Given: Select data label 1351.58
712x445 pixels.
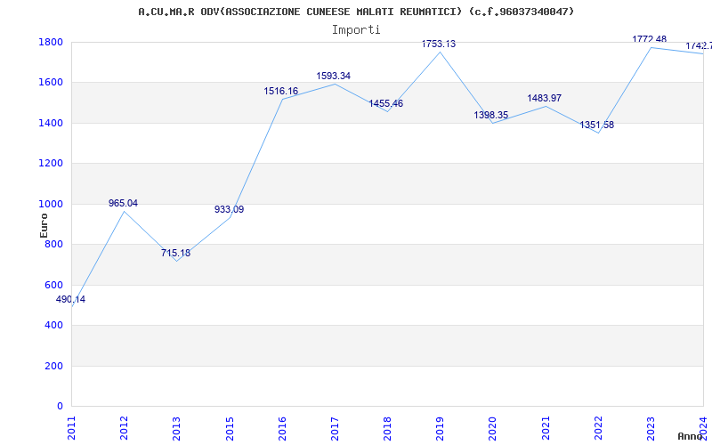Looking at the screenshot, I should pos(596,125).
